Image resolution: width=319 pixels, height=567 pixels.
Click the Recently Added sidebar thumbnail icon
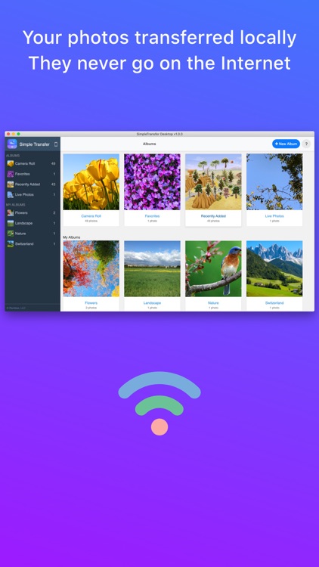coord(11,184)
